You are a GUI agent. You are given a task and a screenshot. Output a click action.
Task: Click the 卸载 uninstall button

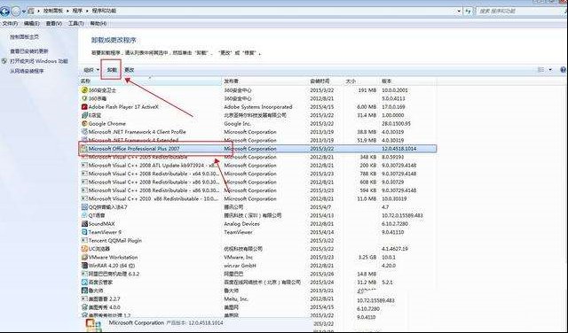(112, 70)
